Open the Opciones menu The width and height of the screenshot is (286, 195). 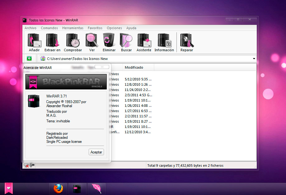click(x=114, y=28)
